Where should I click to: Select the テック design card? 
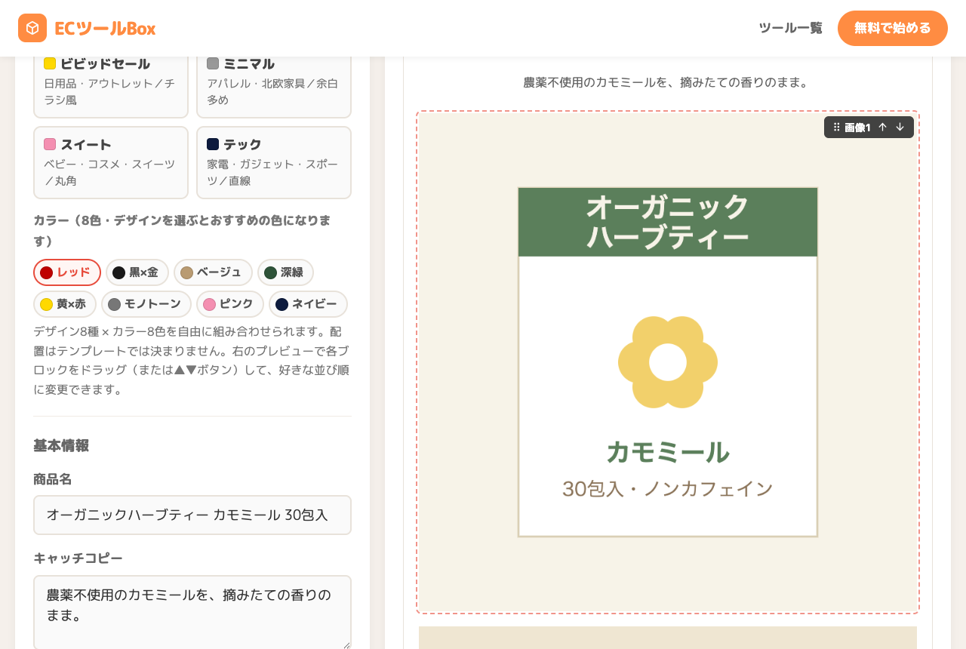pyautogui.click(x=274, y=162)
